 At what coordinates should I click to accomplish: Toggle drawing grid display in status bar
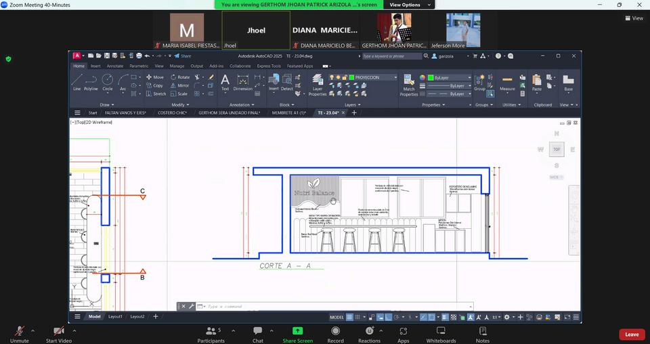[349, 317]
